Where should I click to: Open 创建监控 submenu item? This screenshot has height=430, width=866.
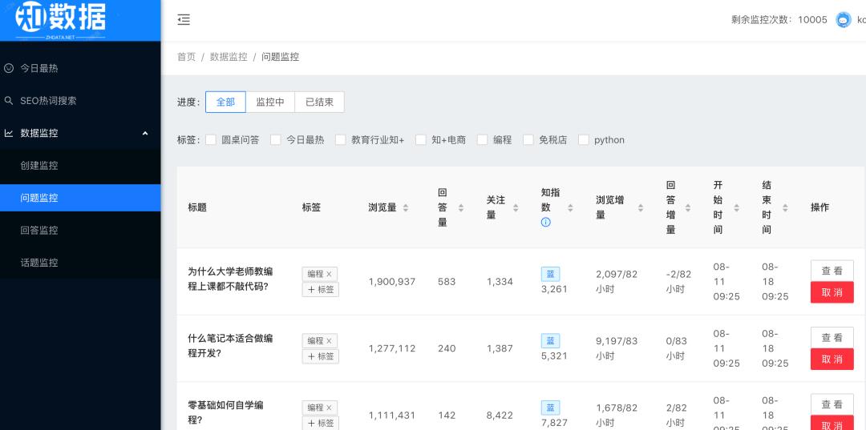(80, 166)
